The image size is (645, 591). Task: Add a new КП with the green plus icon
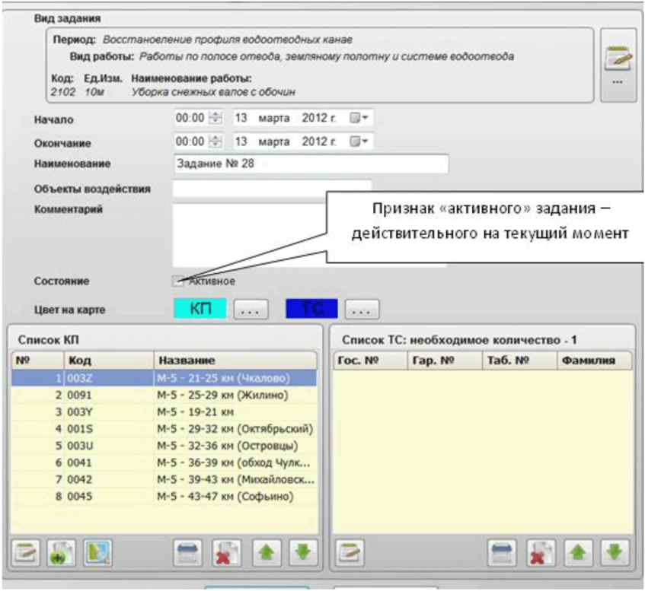coord(61,553)
